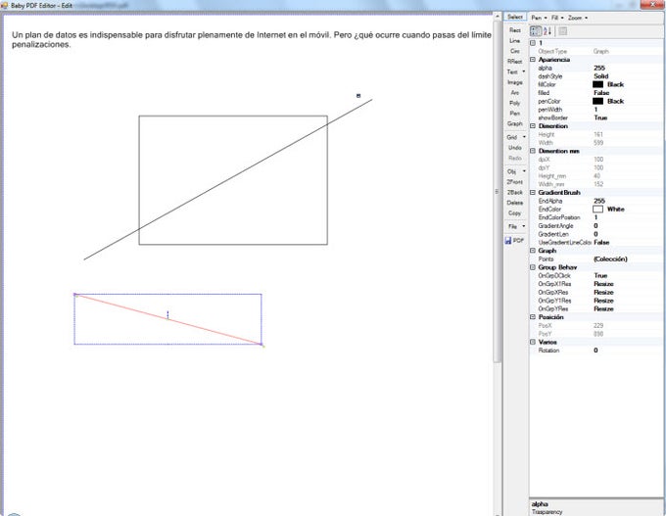The height and width of the screenshot is (516, 666).
Task: Close the Baby PDF Editor window
Action: click(653, 4)
